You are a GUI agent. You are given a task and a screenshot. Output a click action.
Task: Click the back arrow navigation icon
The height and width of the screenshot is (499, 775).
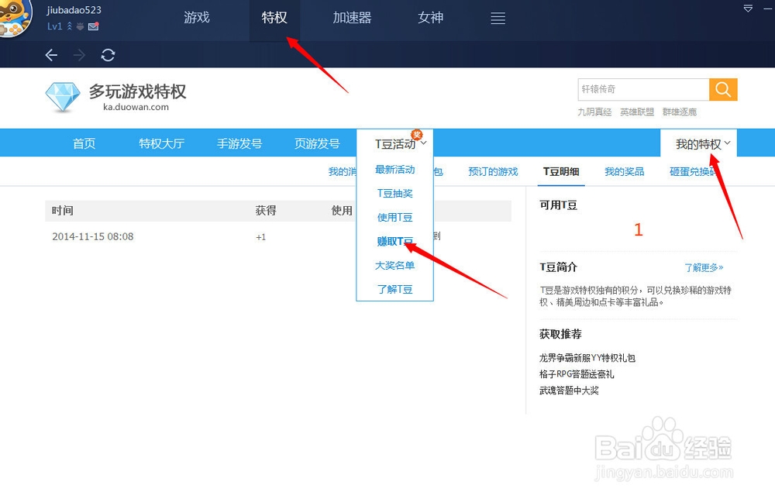(51, 55)
